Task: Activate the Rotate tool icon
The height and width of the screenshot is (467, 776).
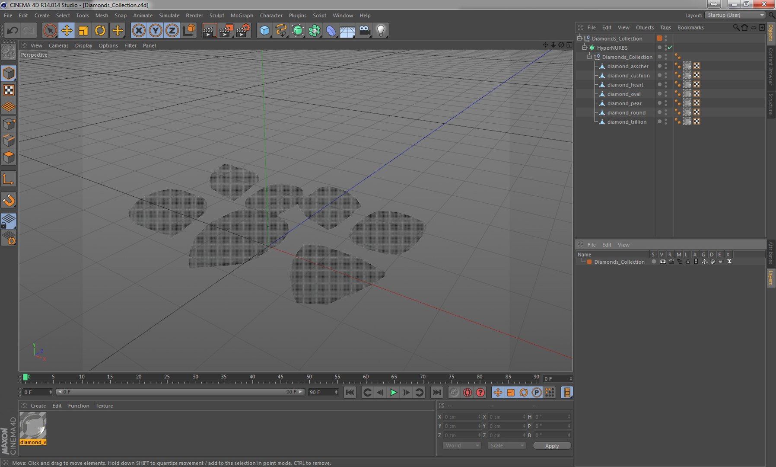Action: point(100,30)
